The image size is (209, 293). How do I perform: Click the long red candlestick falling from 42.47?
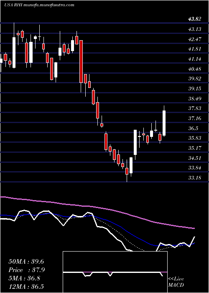pyautogui.click(x=81, y=62)
